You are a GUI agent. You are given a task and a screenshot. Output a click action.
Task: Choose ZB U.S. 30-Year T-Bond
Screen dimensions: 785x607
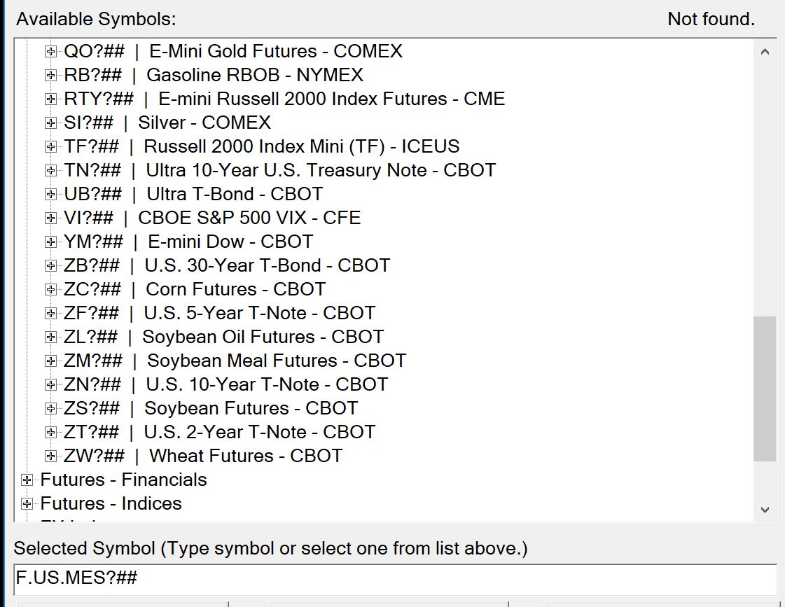coord(226,266)
